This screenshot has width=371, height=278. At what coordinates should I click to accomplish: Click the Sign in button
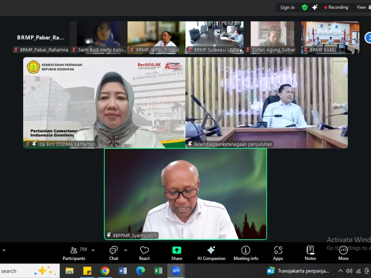point(287,7)
